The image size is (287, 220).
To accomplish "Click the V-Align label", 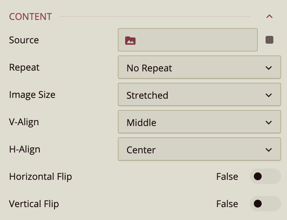I will click(x=24, y=122).
